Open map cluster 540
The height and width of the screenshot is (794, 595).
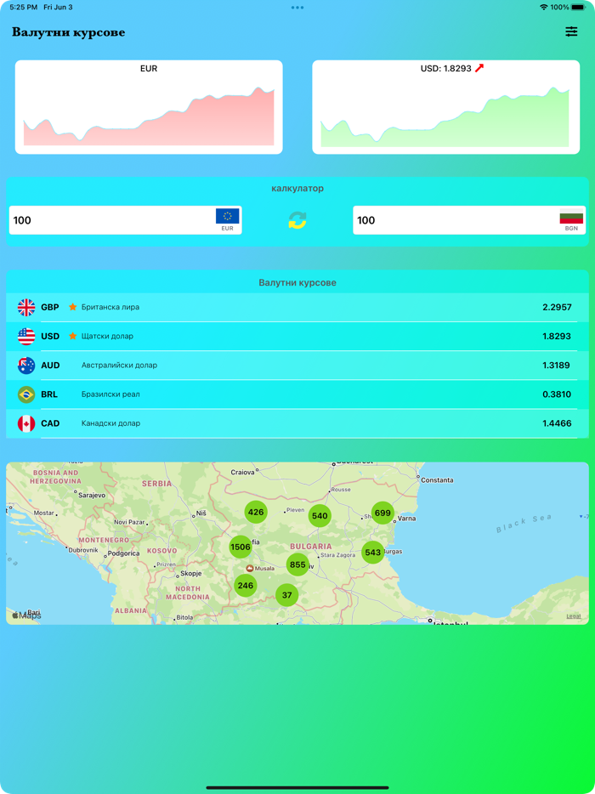320,516
